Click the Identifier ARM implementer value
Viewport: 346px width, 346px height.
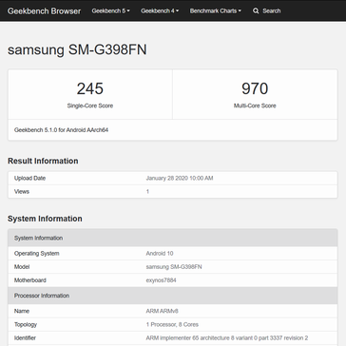pos(227,337)
